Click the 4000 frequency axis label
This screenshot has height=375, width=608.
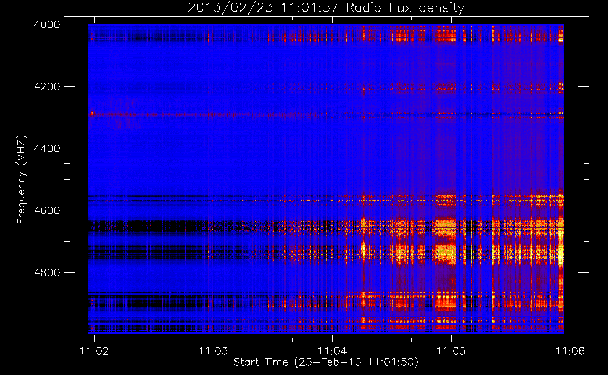[47, 24]
